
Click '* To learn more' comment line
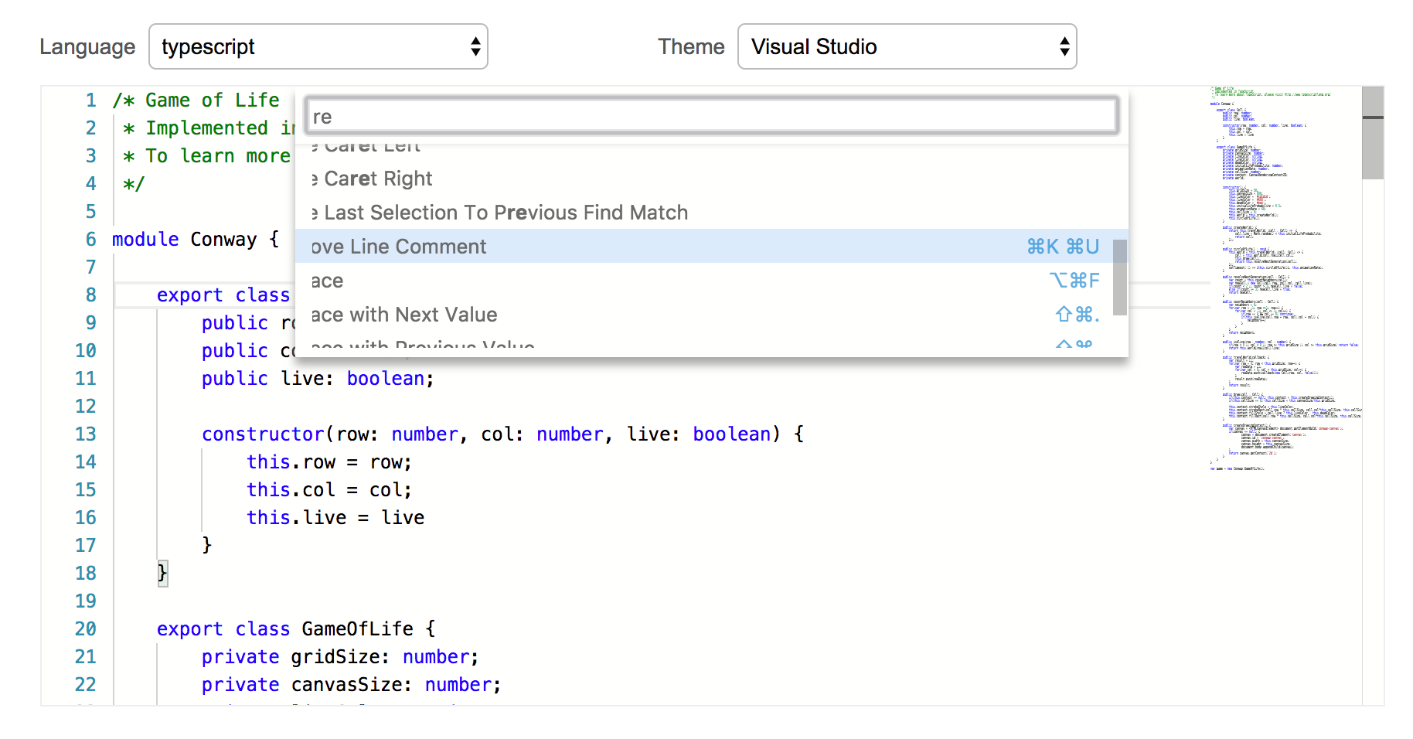[206, 156]
